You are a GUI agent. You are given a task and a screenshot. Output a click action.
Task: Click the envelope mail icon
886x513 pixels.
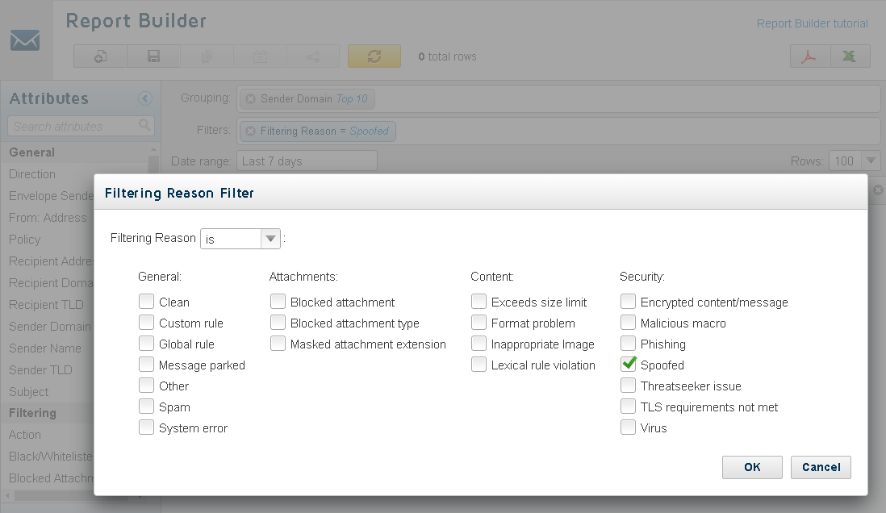coord(25,40)
